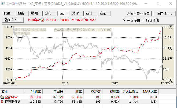Maximize the 公式测试系统 window

[158, 3]
